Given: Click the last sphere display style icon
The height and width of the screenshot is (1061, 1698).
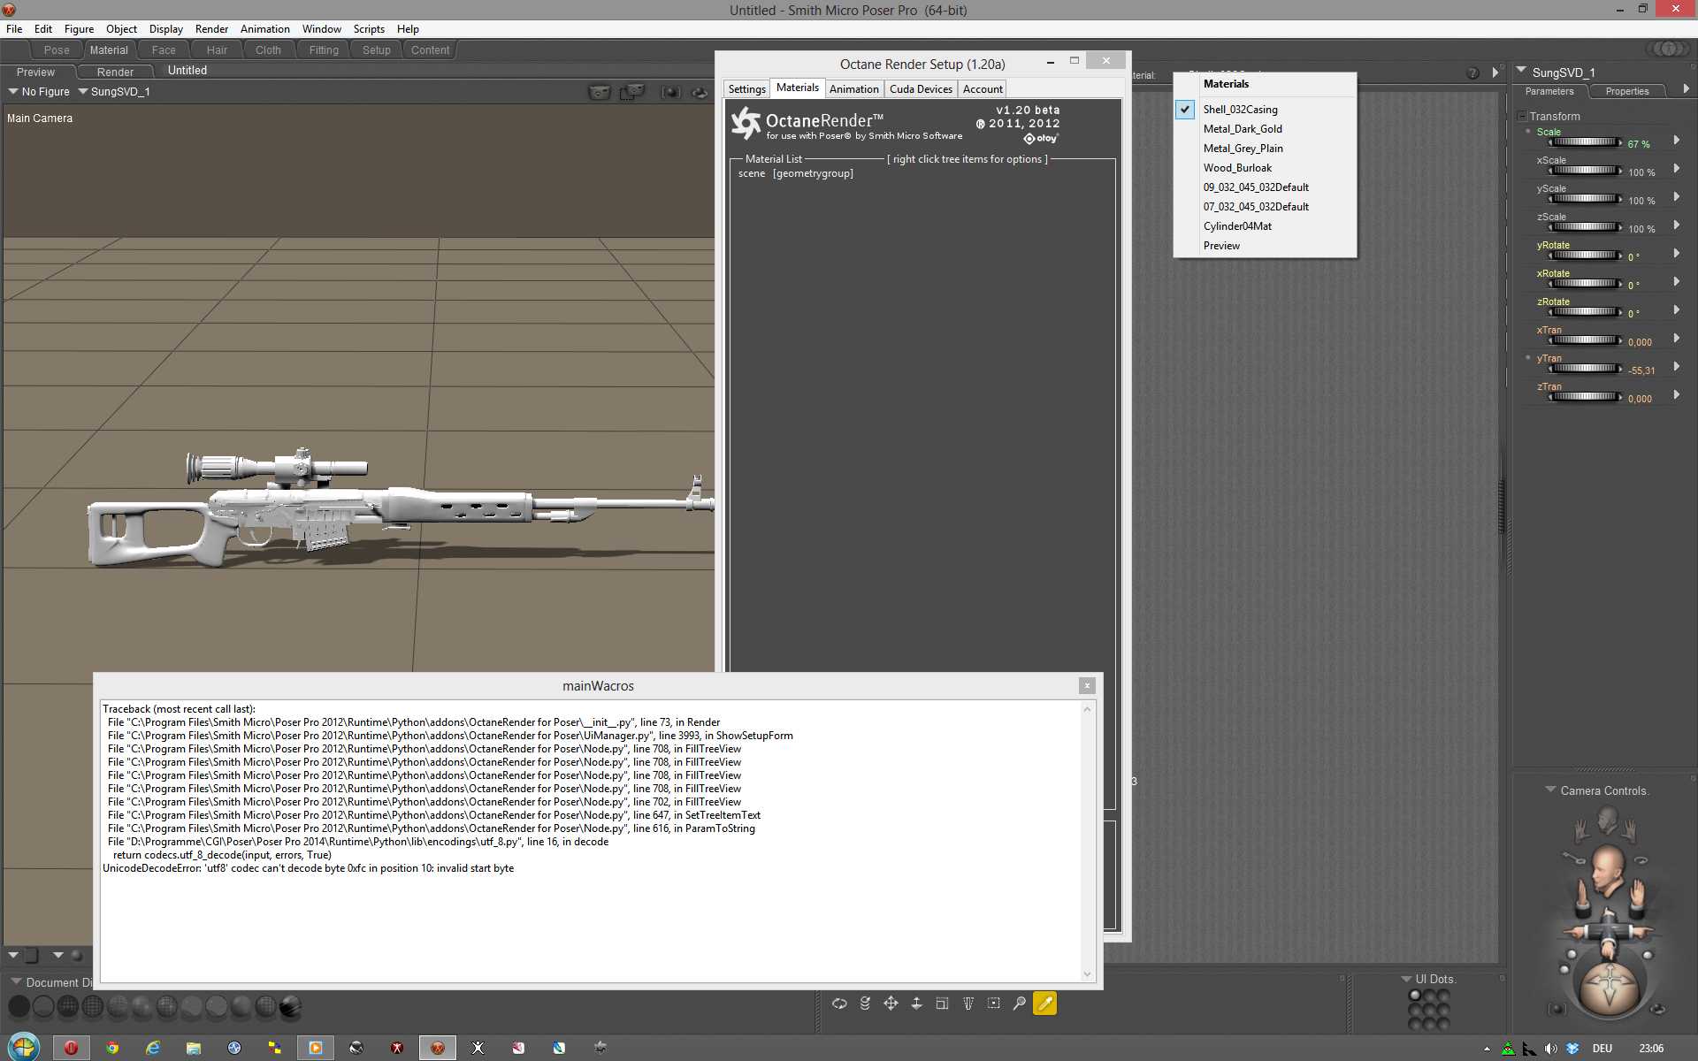Looking at the screenshot, I should (x=290, y=1006).
